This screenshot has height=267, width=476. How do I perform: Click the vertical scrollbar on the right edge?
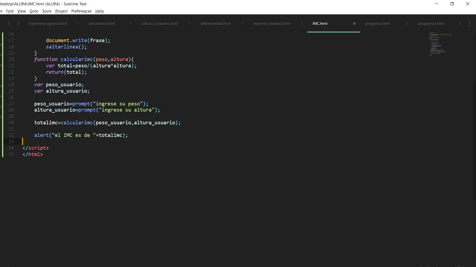[474, 141]
